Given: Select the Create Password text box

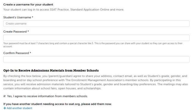Looking at the screenshot, I should [97, 38].
